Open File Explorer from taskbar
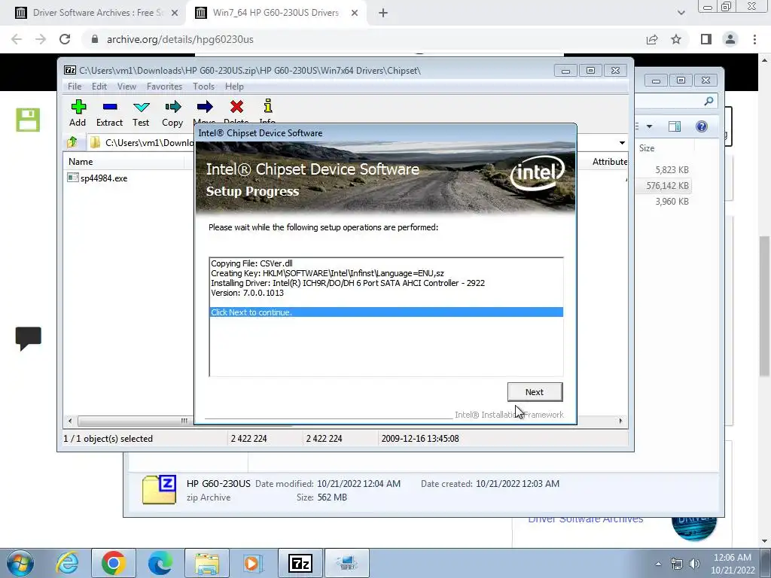 tap(207, 563)
